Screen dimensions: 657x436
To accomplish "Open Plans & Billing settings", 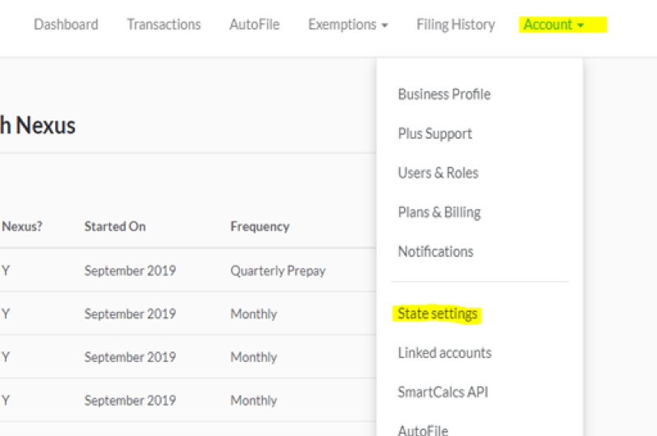I will [x=439, y=213].
